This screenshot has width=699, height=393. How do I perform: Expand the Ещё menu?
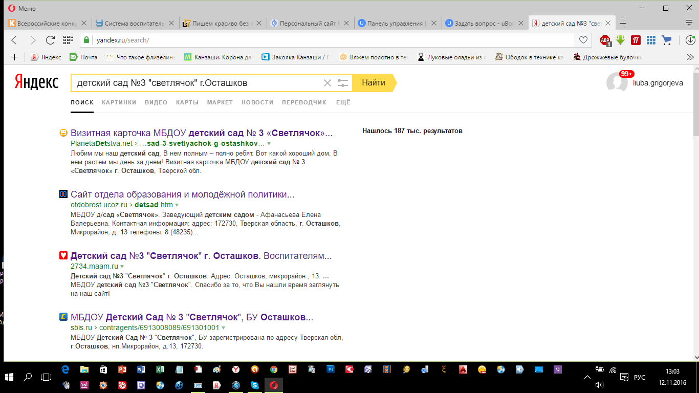343,102
